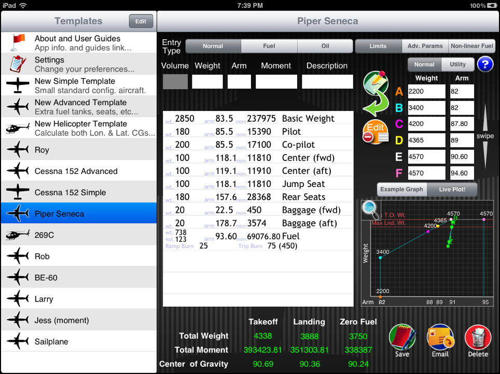The height and width of the screenshot is (374, 500).
Task: Click the Edit button in Templates
Action: pos(141,21)
